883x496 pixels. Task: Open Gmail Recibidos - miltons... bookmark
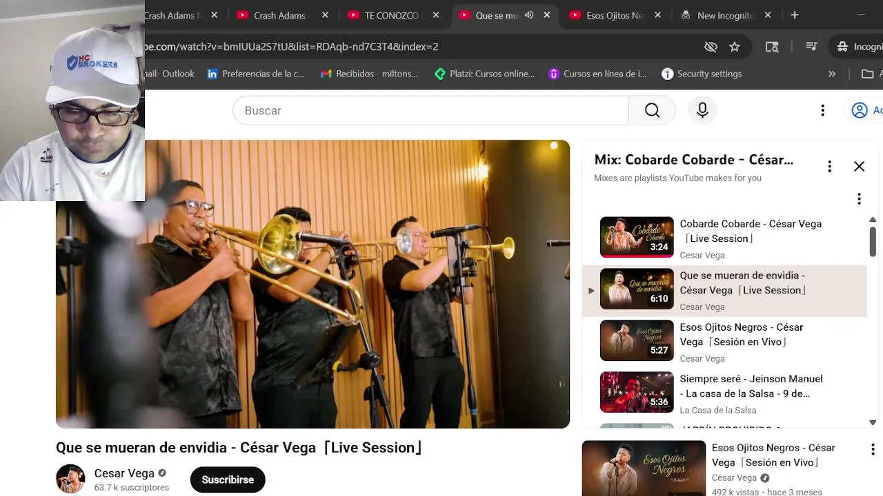369,74
